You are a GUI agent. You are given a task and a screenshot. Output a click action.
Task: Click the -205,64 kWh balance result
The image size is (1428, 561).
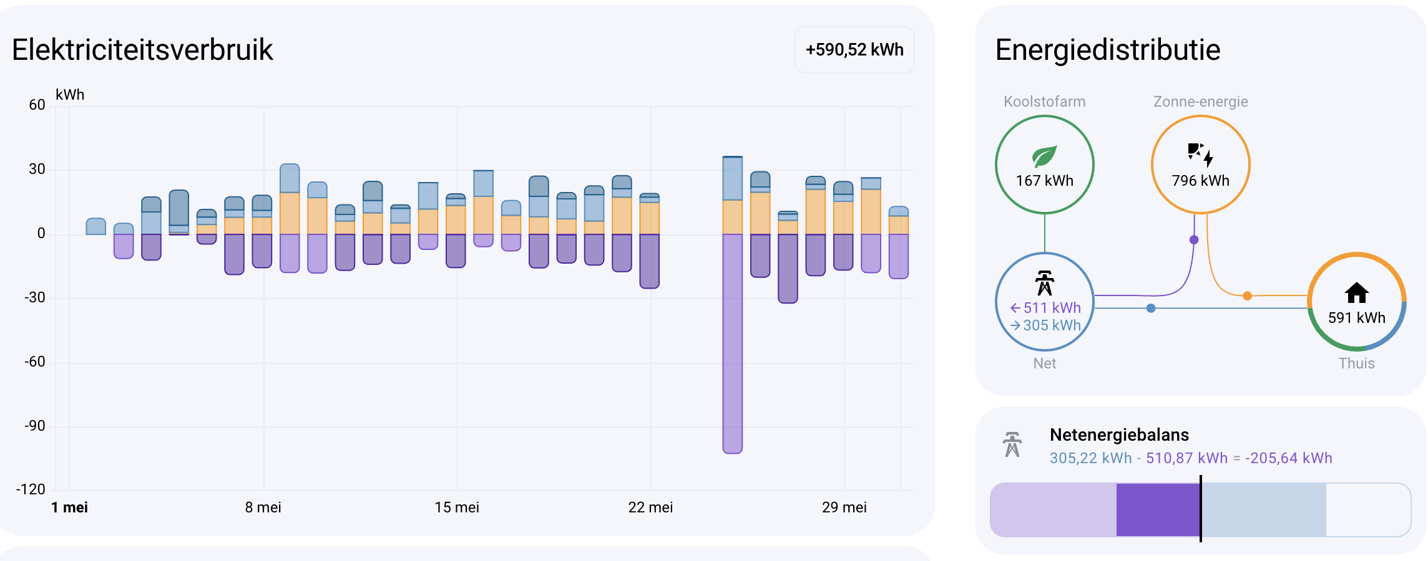[x=1288, y=458]
